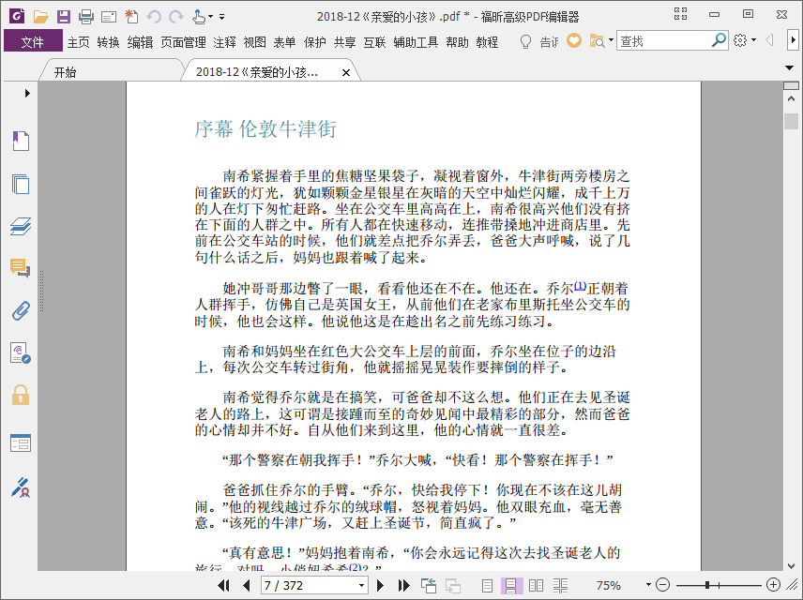This screenshot has height=600, width=803.
Task: Click the email document envelope icon
Action: tap(109, 17)
